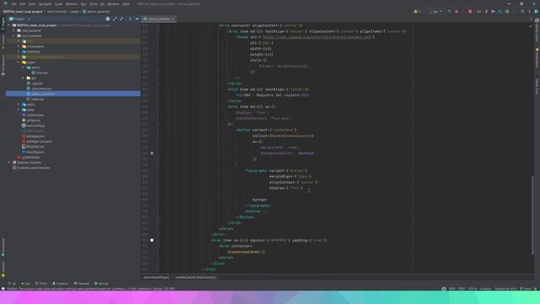Open the Commit tool window side tab

point(3,41)
